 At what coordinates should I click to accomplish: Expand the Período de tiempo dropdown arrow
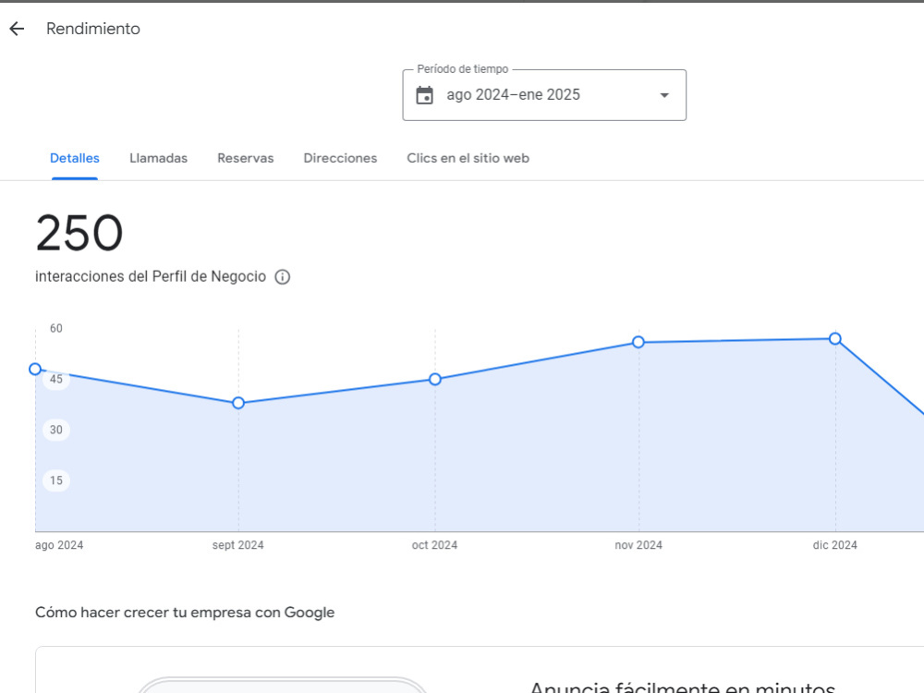click(664, 95)
